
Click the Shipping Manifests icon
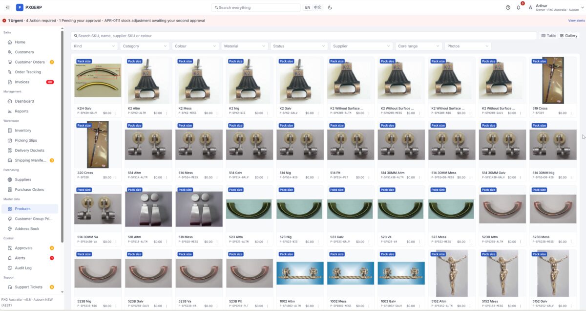(x=10, y=160)
